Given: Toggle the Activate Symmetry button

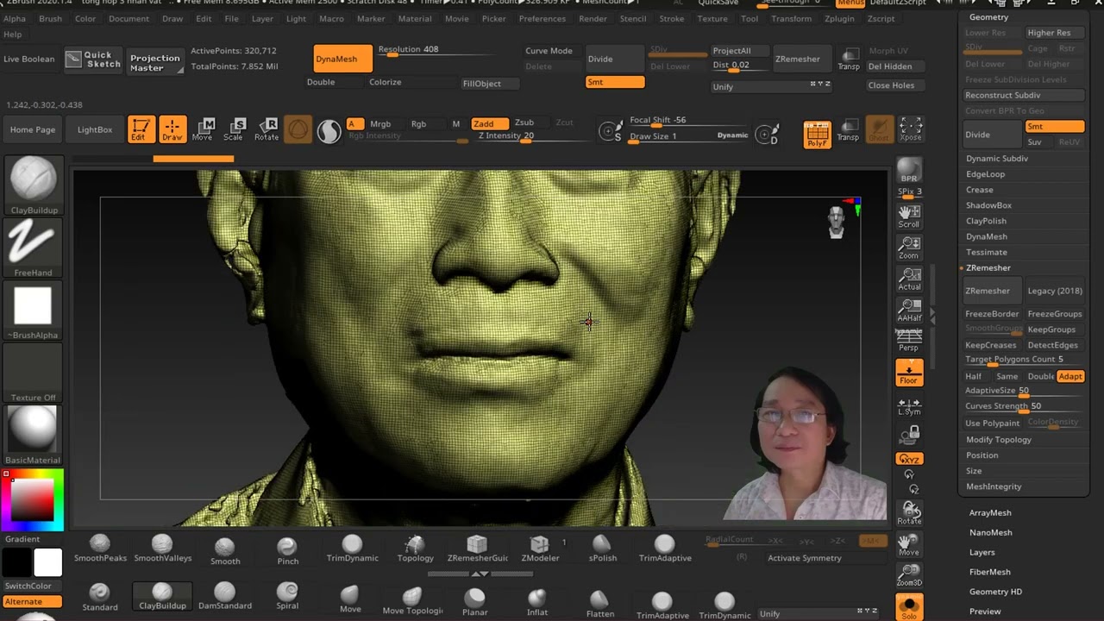Looking at the screenshot, I should point(805,558).
